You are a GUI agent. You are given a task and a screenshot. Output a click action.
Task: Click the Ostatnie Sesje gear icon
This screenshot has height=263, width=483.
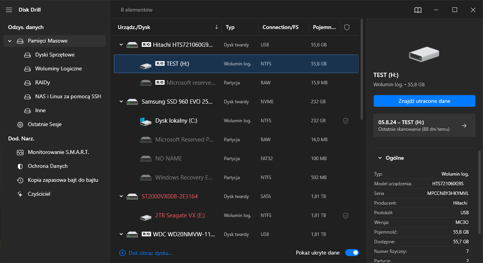[20, 125]
